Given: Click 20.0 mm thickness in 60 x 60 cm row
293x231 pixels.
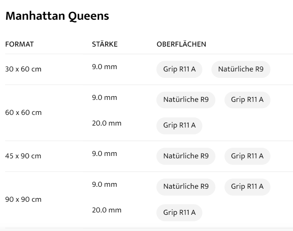Looking at the screenshot, I should pos(107,123).
